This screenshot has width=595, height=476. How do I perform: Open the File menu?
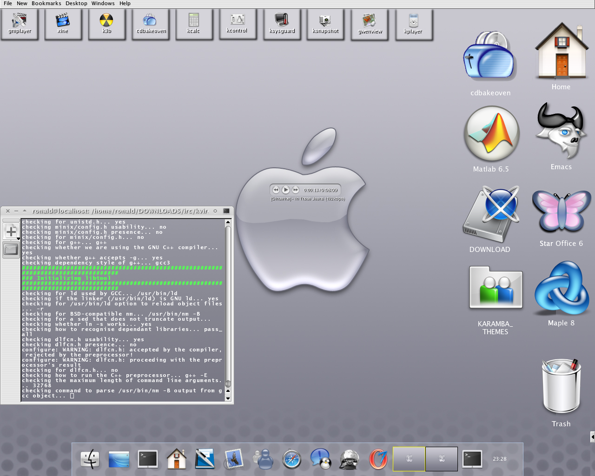(8, 3)
